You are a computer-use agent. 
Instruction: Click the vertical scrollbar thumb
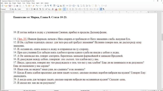tap(162, 37)
